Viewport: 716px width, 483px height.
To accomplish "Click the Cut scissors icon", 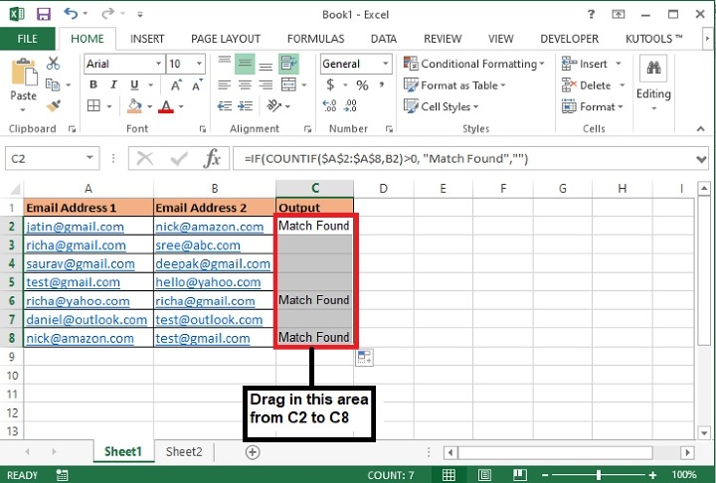I will click(53, 65).
